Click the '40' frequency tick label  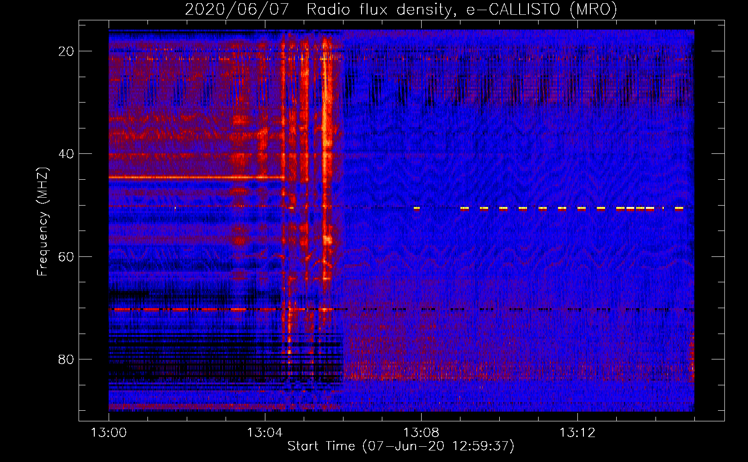[67, 154]
